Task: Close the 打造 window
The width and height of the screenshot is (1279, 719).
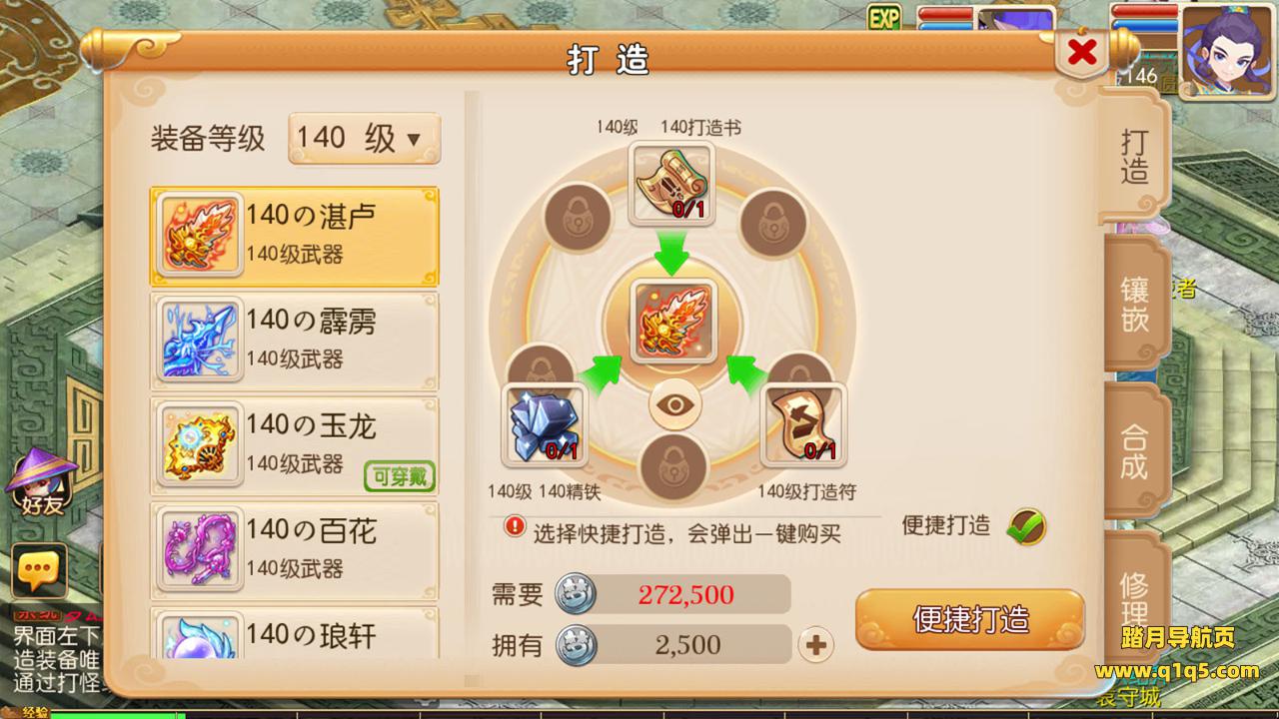Action: [x=1082, y=52]
